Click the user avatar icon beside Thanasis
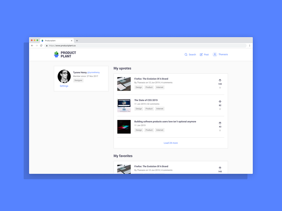Viewport: 282px width, 211px height. click(x=215, y=55)
